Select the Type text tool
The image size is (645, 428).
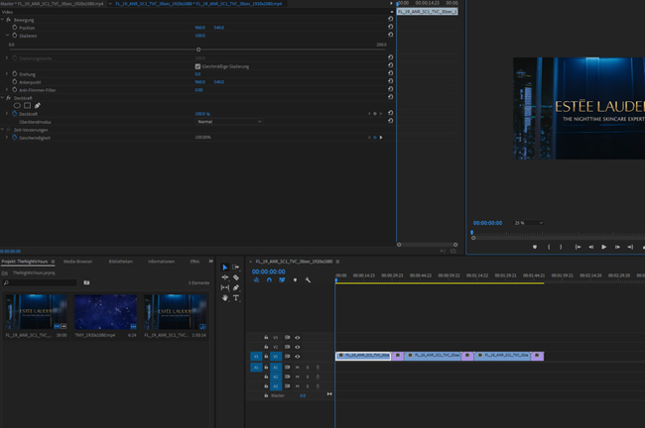[236, 297]
